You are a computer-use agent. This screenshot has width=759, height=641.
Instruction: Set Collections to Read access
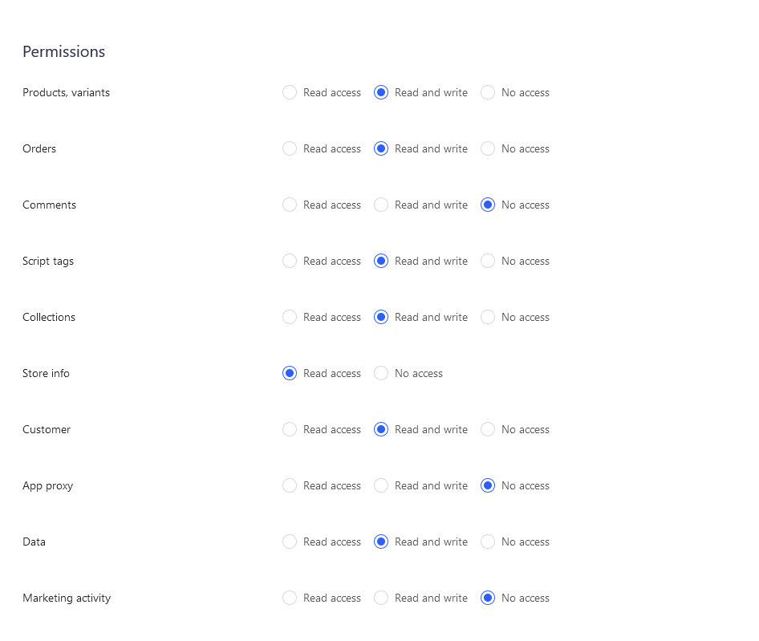pyautogui.click(x=290, y=317)
